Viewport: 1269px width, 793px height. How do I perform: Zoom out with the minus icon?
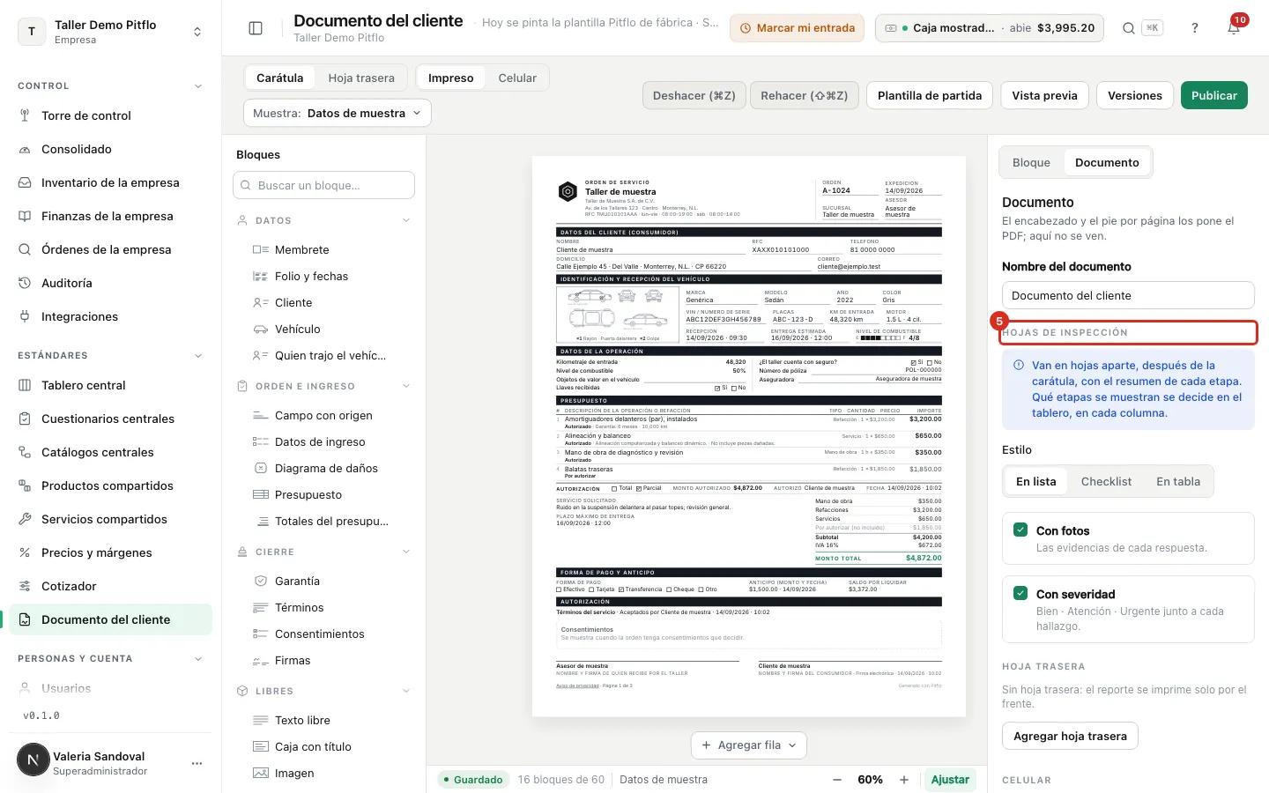coord(837,780)
